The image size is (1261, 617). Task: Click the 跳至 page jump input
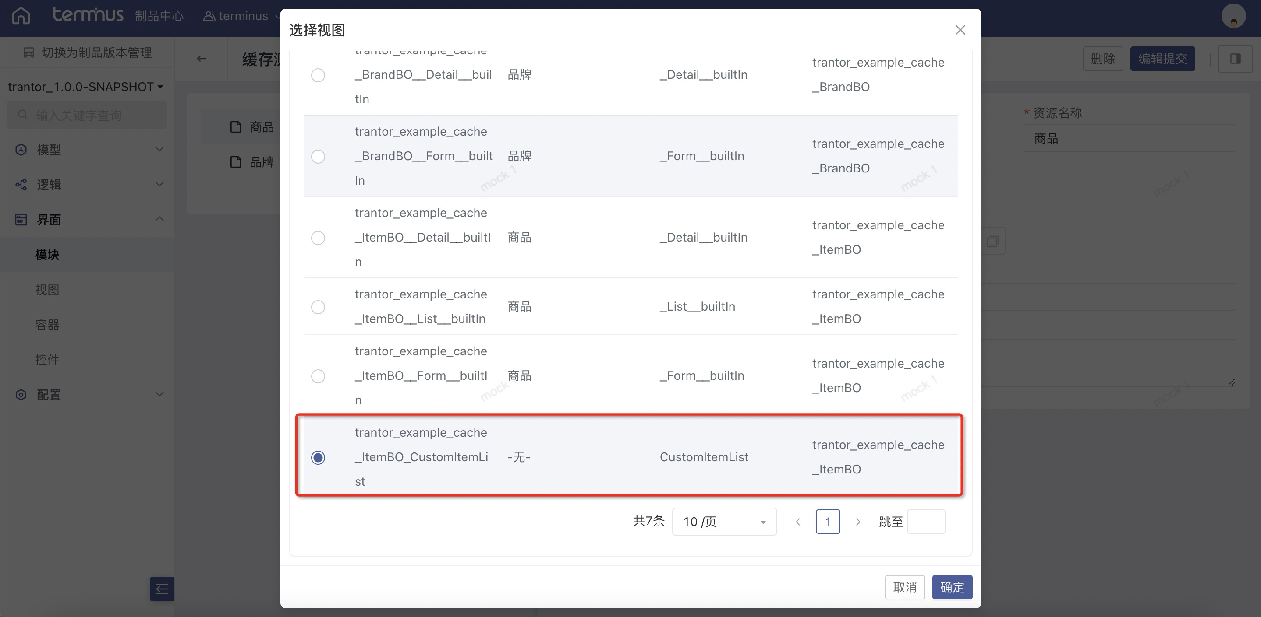(x=926, y=522)
